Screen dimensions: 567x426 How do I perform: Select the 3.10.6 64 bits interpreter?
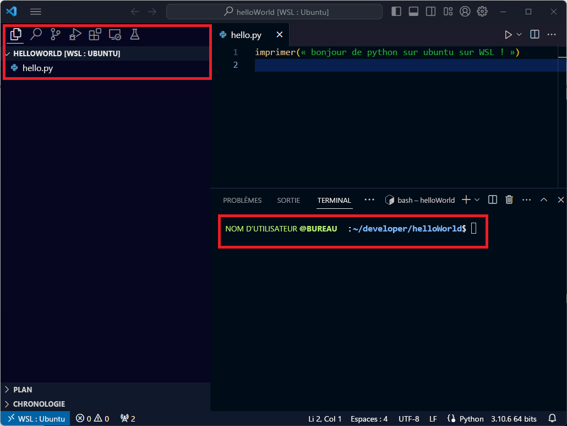point(514,419)
